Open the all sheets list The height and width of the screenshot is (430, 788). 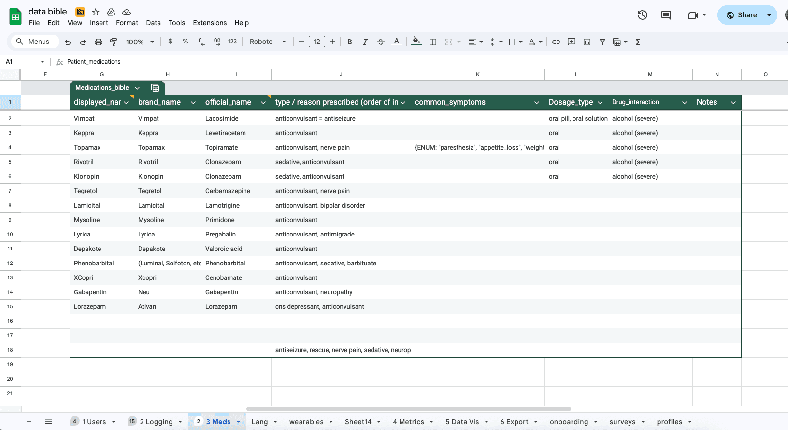pyautogui.click(x=48, y=422)
